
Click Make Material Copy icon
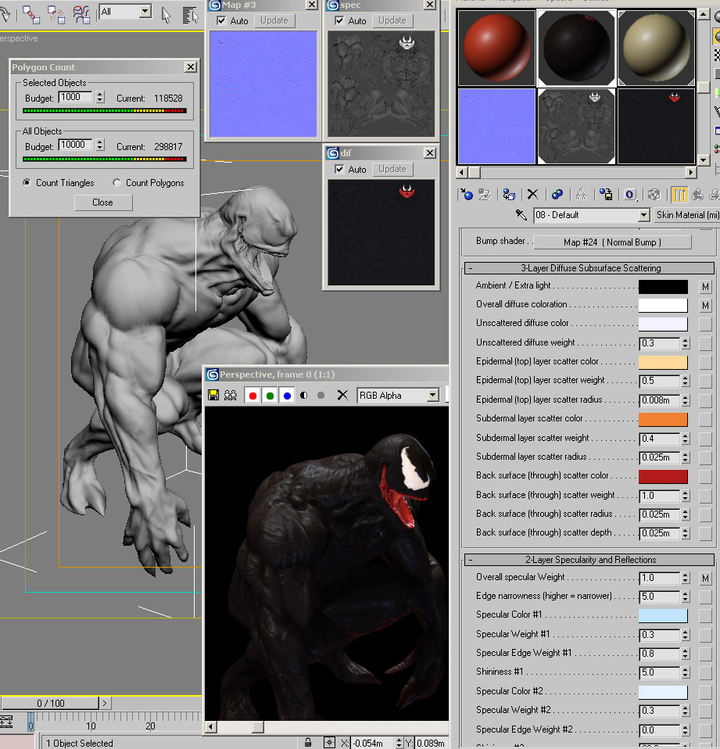pos(557,194)
